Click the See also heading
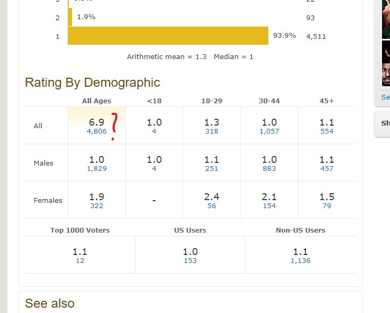Viewport: 390px width, 313px height. tap(50, 303)
